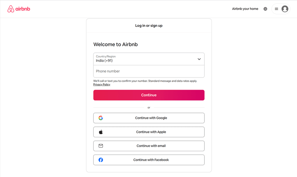297x177 pixels.
Task: Click the user profile avatar icon
Action: point(285,9)
